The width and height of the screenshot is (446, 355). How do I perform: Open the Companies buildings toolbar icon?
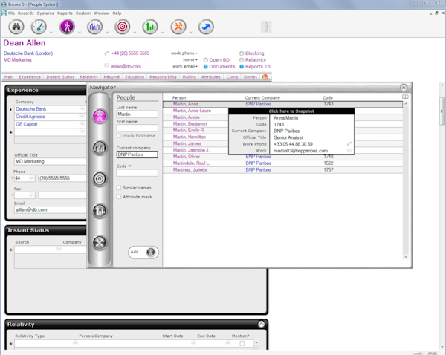tap(94, 27)
